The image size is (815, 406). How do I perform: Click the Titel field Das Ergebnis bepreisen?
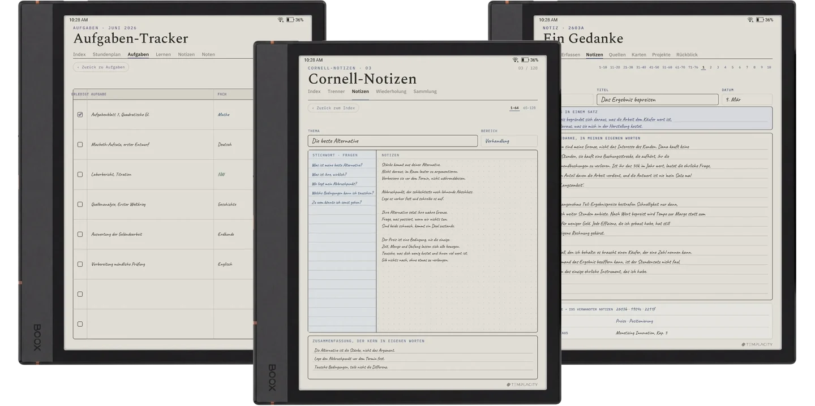click(658, 100)
